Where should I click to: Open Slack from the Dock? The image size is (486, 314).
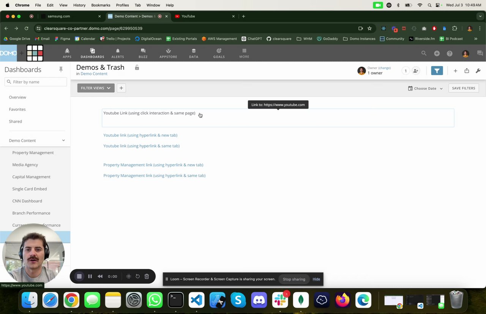pyautogui.click(x=280, y=300)
